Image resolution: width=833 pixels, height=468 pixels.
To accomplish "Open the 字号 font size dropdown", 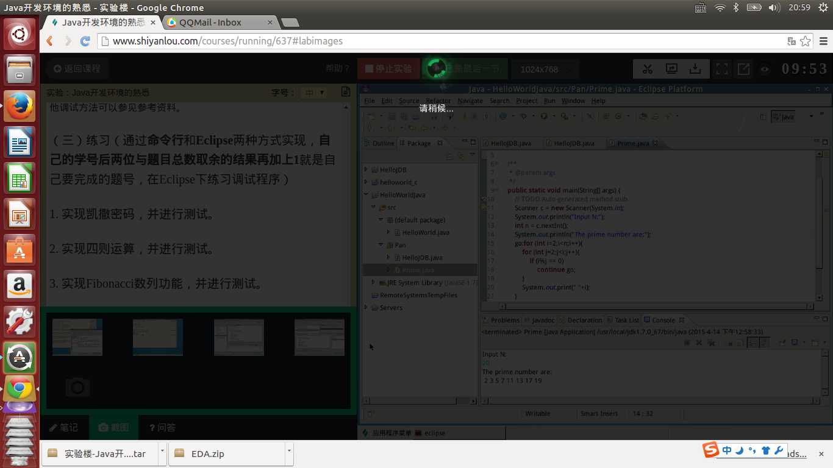I will 313,93.
